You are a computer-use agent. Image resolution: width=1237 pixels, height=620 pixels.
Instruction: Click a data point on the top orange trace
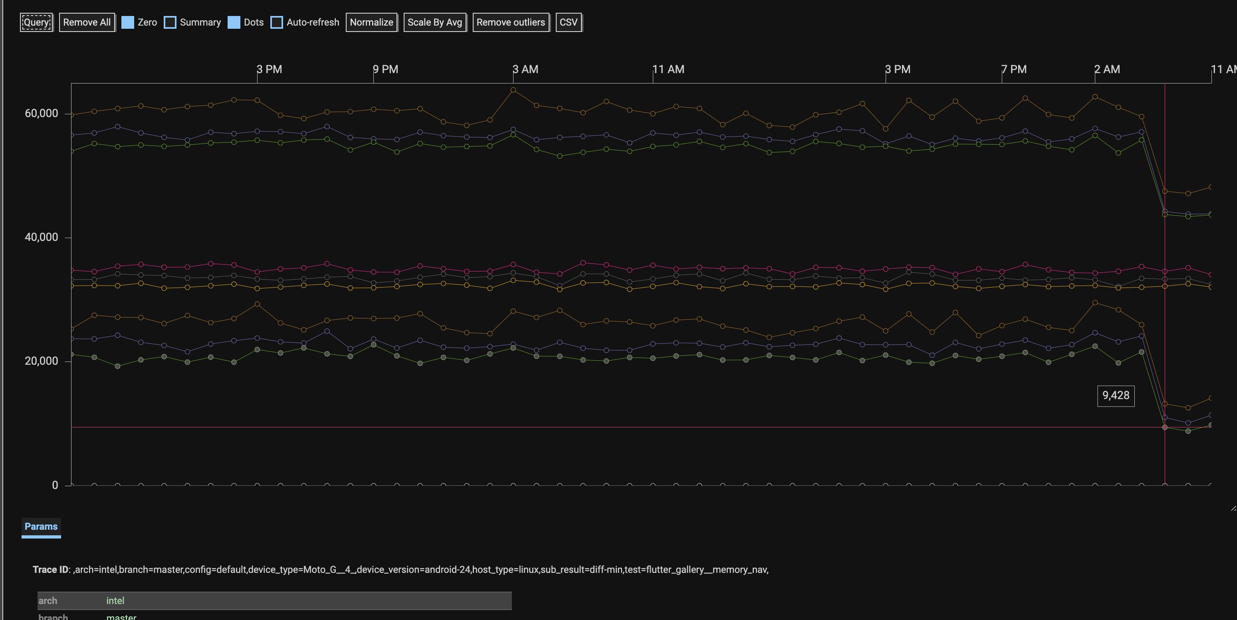514,89
